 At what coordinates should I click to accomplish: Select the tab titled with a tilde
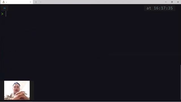point(17,2)
